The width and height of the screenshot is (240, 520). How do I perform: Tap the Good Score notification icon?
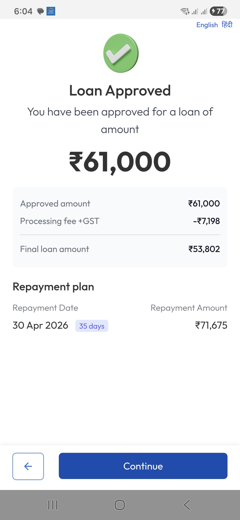click(51, 11)
